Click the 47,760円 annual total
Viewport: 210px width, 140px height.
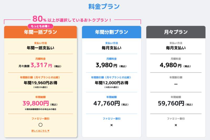pyautogui.click(x=107, y=103)
